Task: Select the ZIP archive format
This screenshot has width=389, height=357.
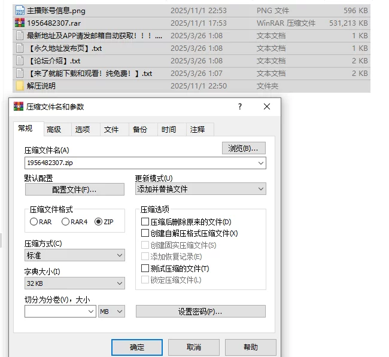Action: click(x=98, y=221)
